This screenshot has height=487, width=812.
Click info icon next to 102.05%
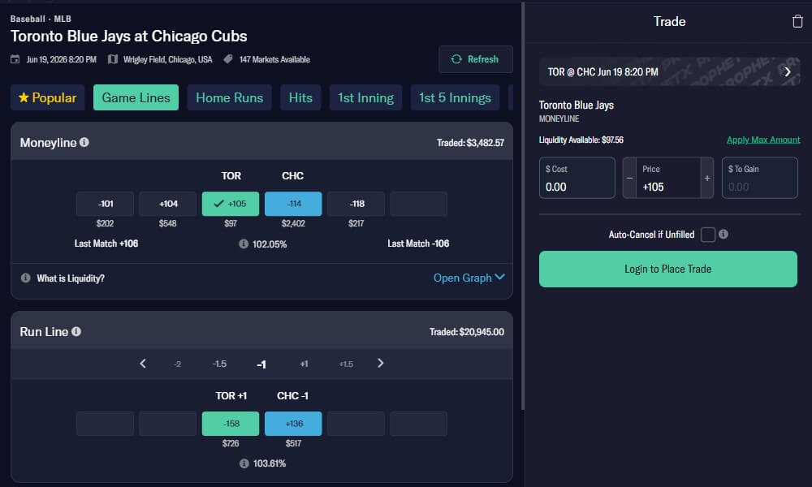coord(244,243)
